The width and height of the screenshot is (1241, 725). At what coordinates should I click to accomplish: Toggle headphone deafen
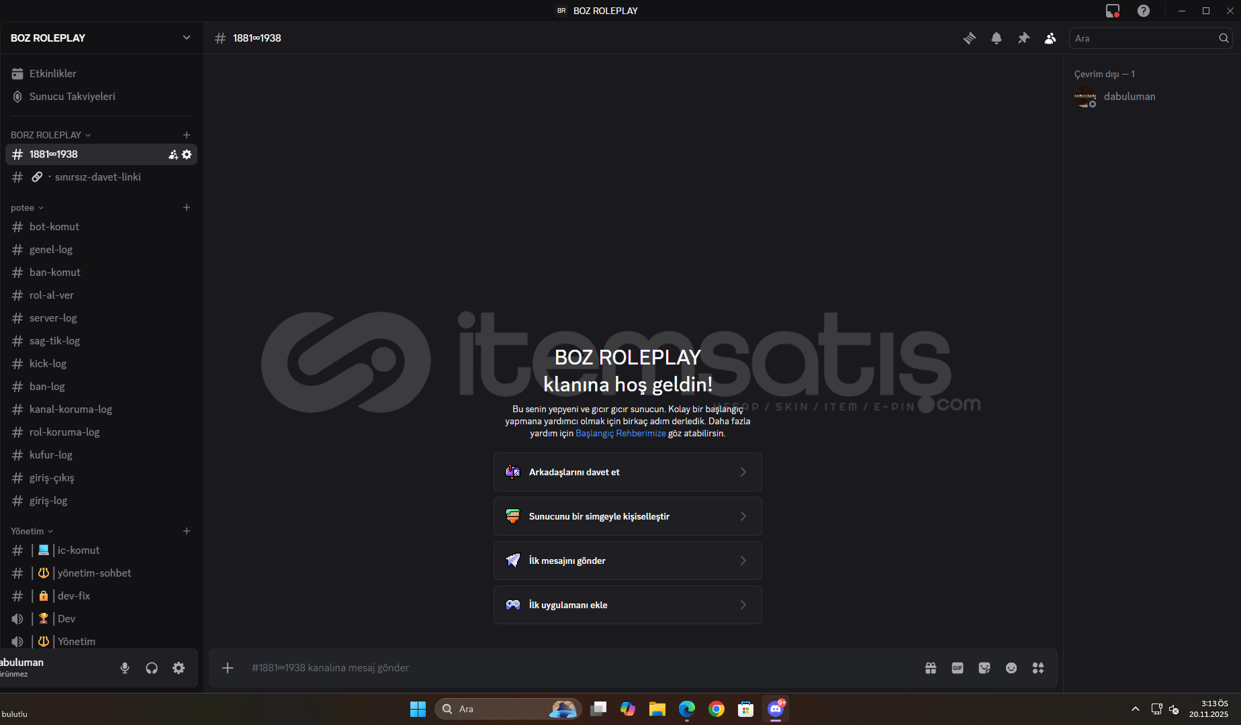tap(152, 668)
